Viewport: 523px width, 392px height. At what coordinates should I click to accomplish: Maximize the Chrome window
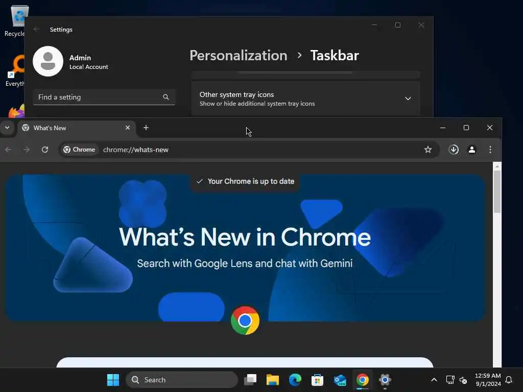click(x=466, y=128)
